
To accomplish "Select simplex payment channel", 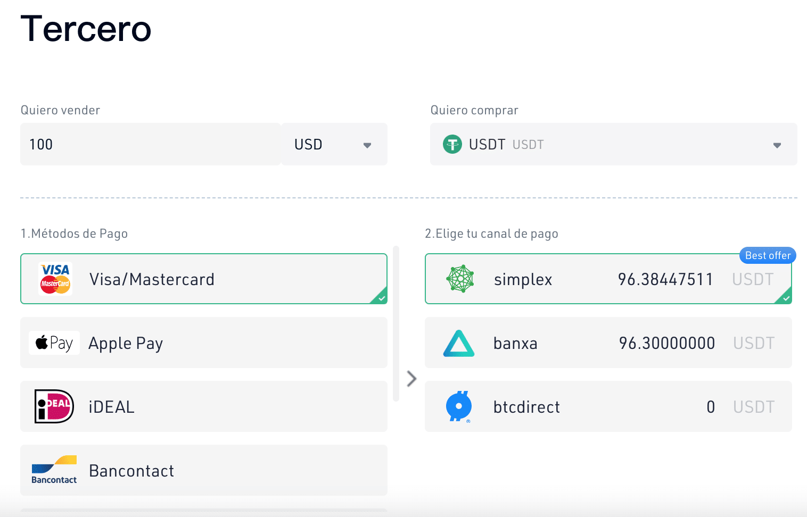I will [608, 279].
